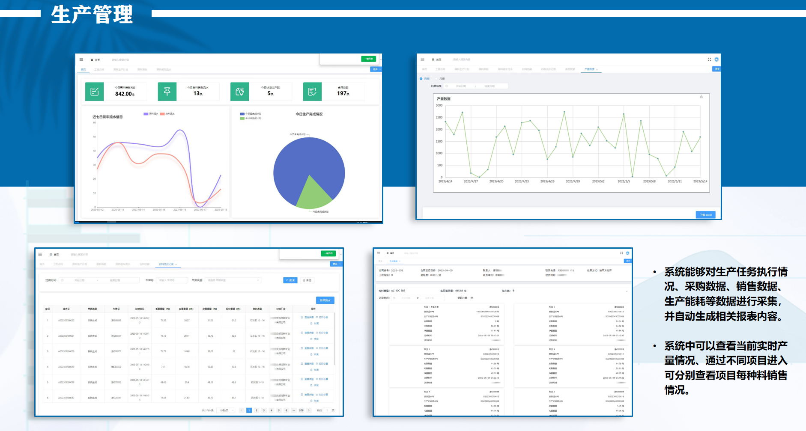The width and height of the screenshot is (806, 431).
Task: Click fullscreen icon in contract detail panel
Action: pyautogui.click(x=621, y=253)
